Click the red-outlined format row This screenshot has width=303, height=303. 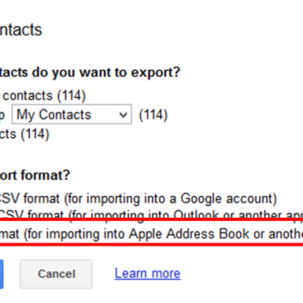click(151, 232)
